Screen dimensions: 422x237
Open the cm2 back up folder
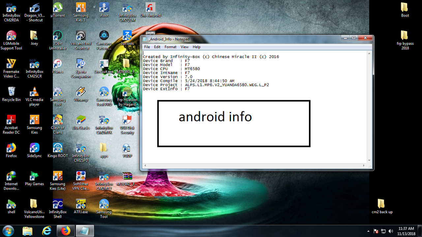click(382, 206)
